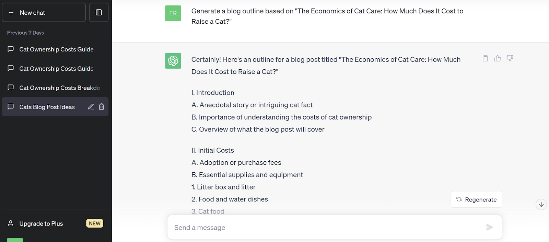Click the thumbs up icon
This screenshot has width=549, height=242.
click(498, 58)
